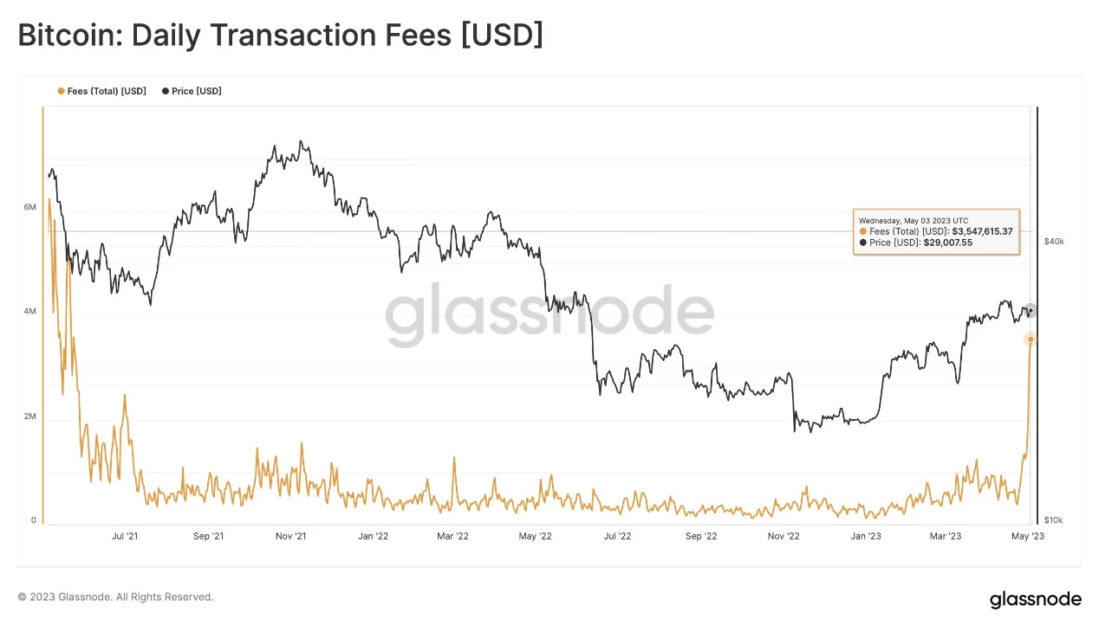Toggle the Fees (Total) [USD] legend label

(x=107, y=91)
